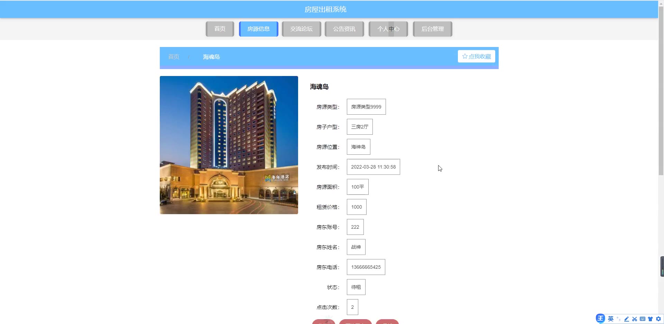Click the 房源类型 field label
The width and height of the screenshot is (664, 324).
click(328, 107)
